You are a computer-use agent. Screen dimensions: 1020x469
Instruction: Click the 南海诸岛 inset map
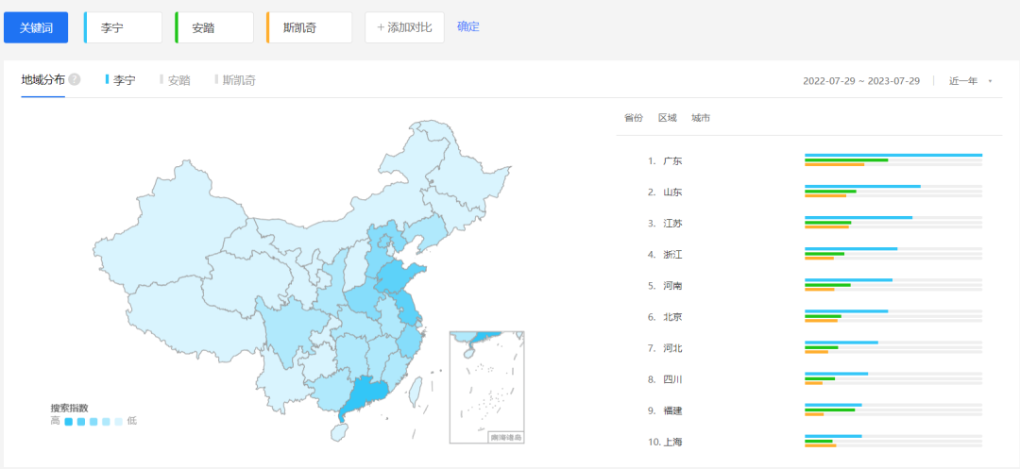(486, 386)
